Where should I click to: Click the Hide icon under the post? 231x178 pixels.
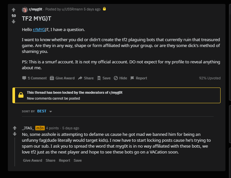point(116,78)
